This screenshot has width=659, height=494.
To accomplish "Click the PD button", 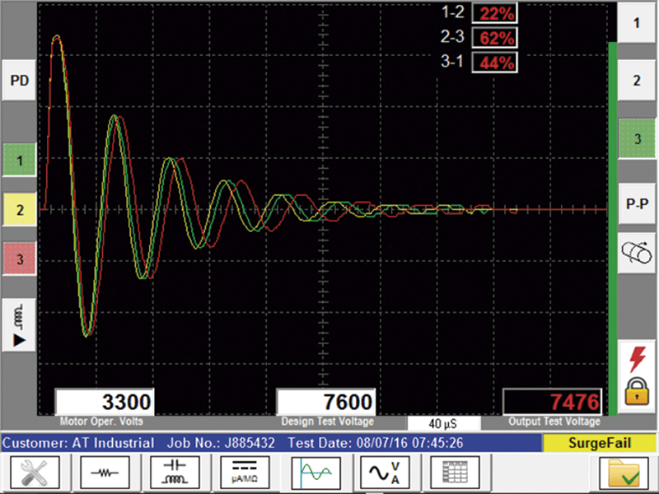I will (x=18, y=81).
